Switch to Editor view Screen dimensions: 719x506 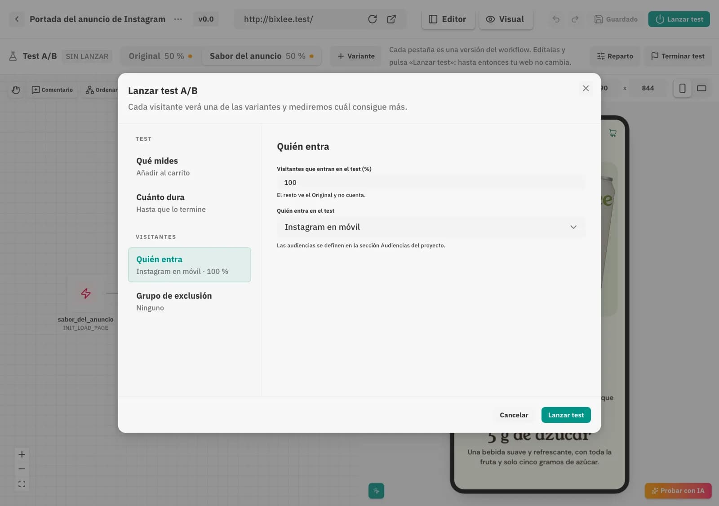pos(448,19)
